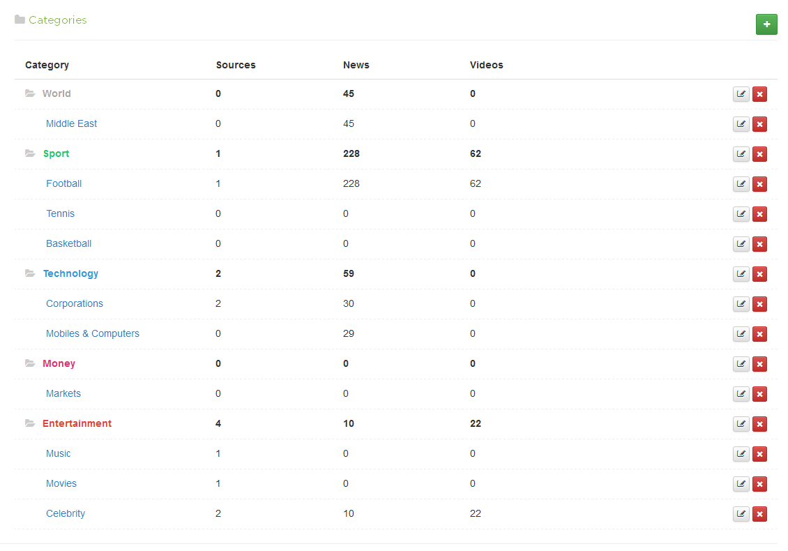This screenshot has height=551, width=788.
Task: Toggle the Money folder icon
Action: pyautogui.click(x=30, y=363)
